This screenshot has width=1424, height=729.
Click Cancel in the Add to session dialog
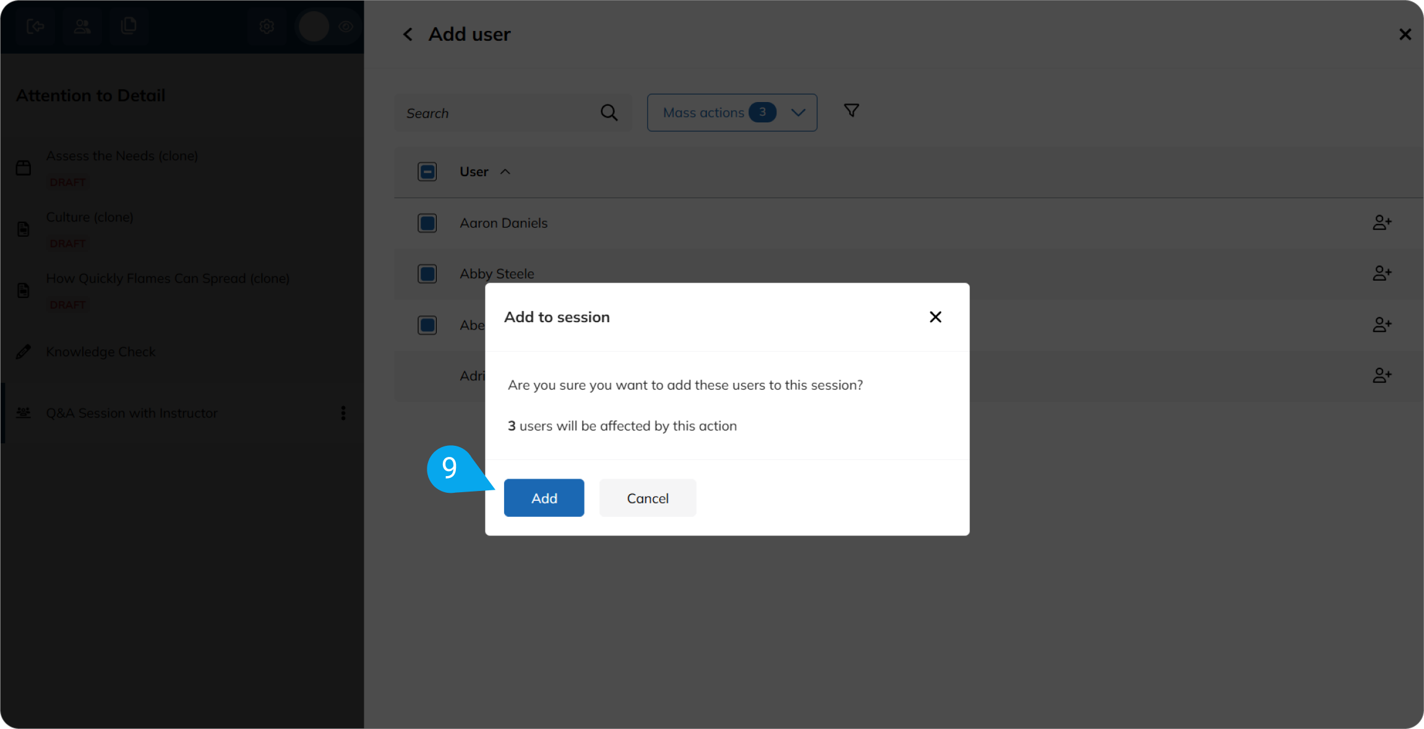coord(647,498)
